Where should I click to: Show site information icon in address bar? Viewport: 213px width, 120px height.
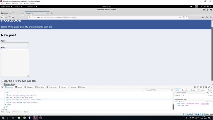[30, 17]
